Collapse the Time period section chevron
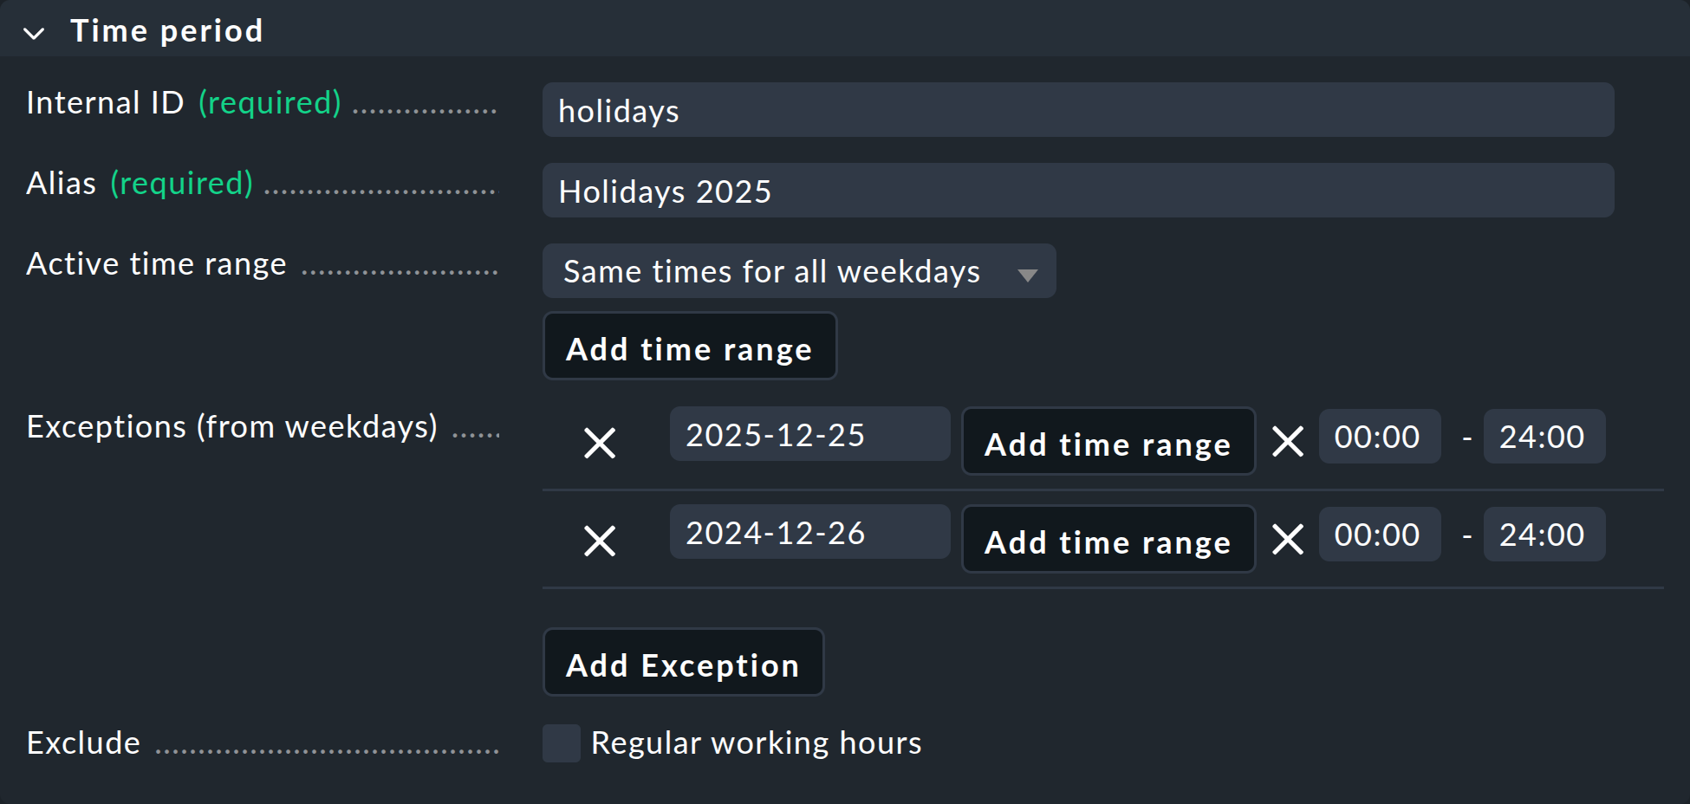The width and height of the screenshot is (1690, 804). (35, 33)
